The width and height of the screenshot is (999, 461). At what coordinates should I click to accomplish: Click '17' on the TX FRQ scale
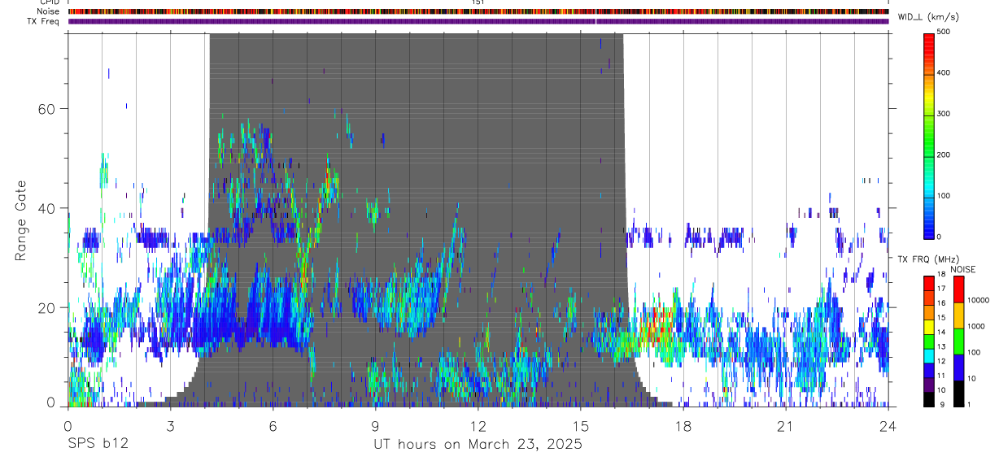tap(941, 289)
